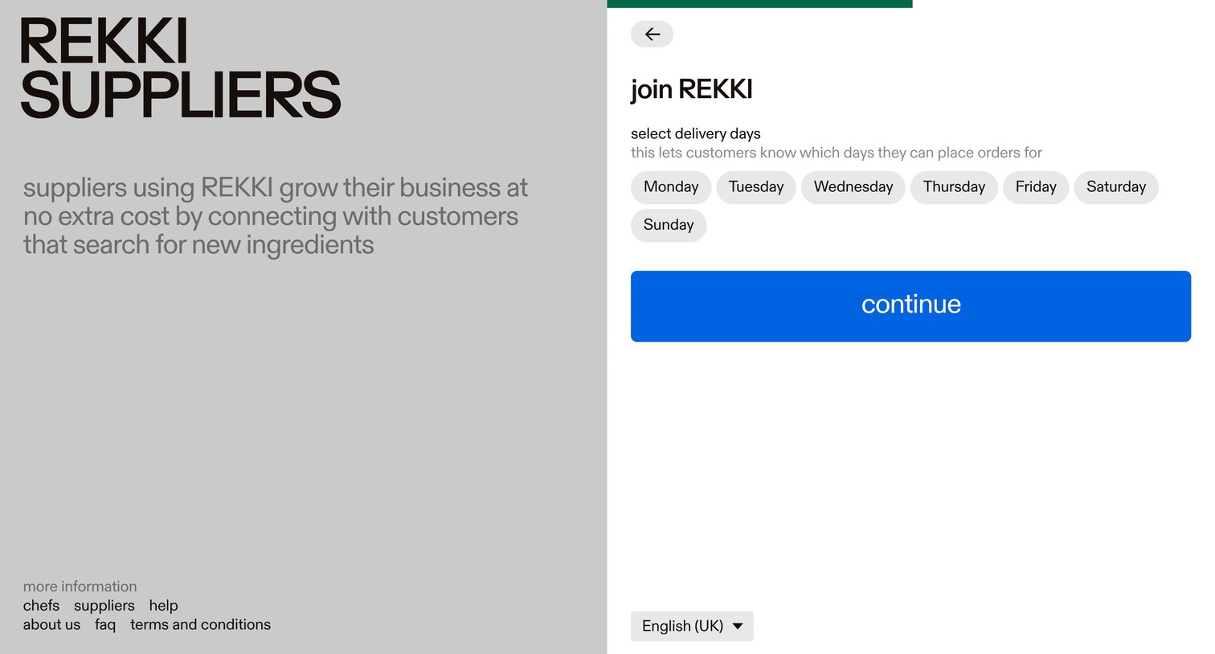The image size is (1215, 654).
Task: Toggle Monday as a delivery day
Action: click(x=671, y=187)
